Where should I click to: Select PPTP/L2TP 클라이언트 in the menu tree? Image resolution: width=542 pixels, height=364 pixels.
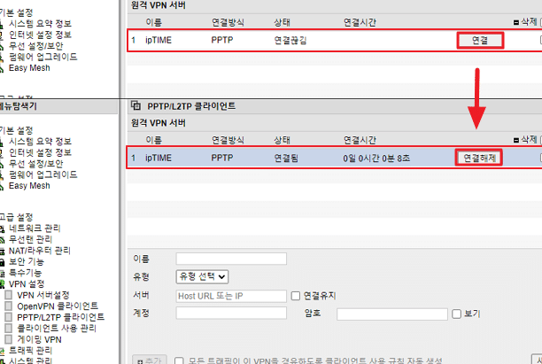[60, 317]
